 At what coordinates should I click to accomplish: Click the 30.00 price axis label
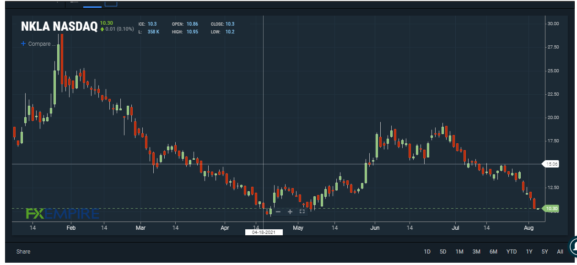[553, 24]
